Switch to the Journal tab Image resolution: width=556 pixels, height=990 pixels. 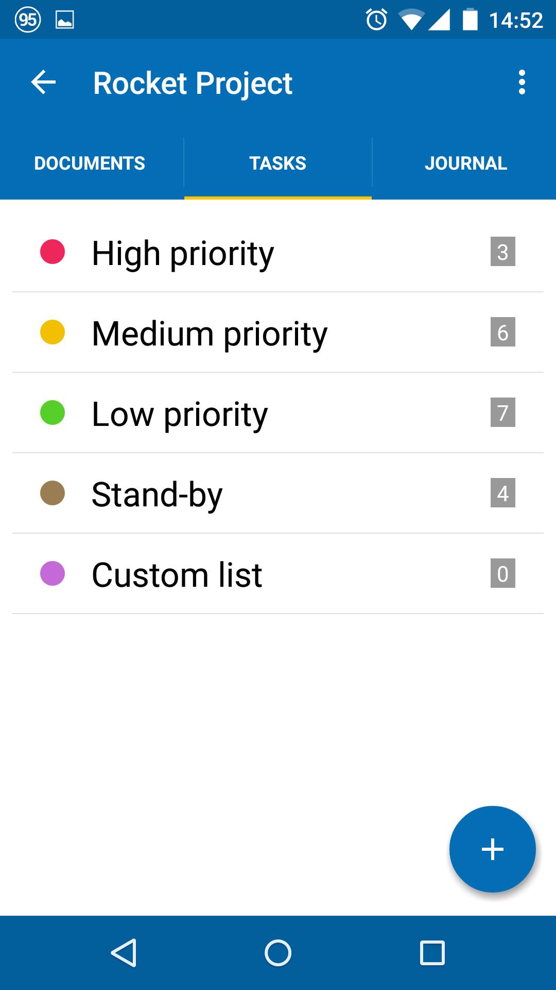[465, 163]
